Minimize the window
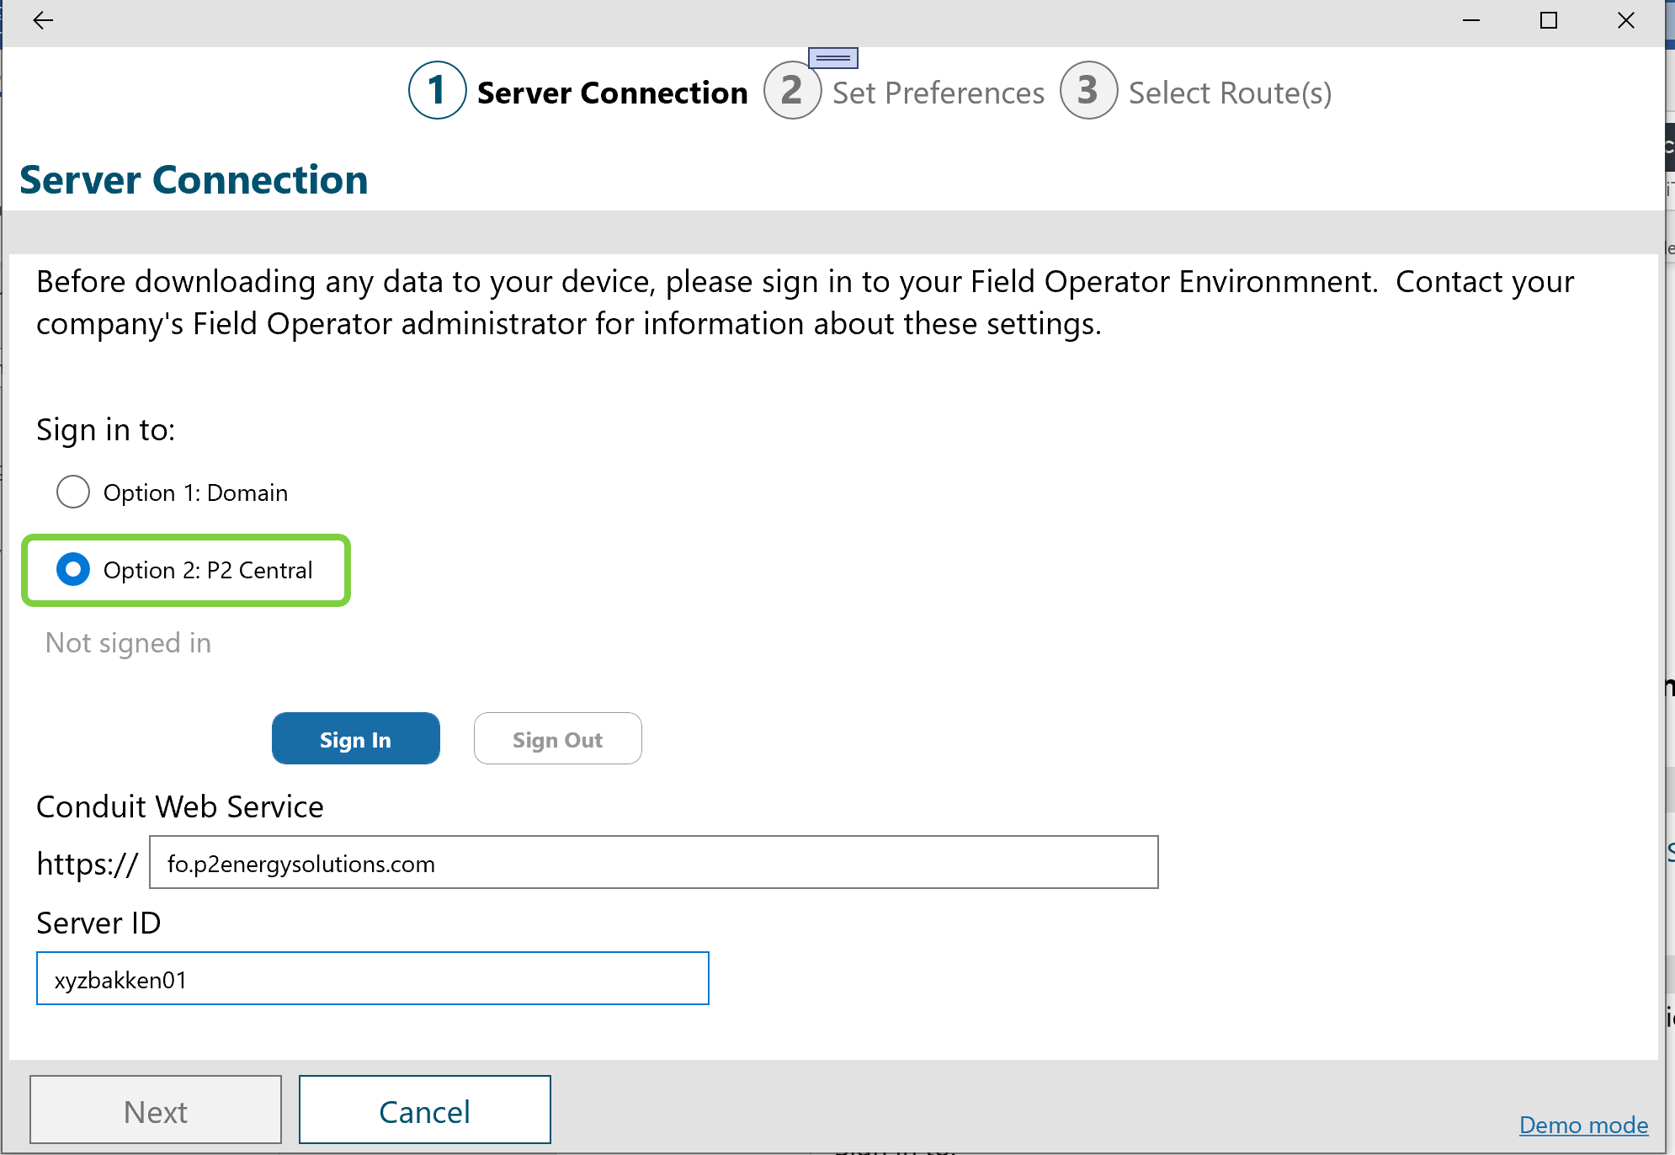Viewport: 1675px width, 1155px height. 1471,20
